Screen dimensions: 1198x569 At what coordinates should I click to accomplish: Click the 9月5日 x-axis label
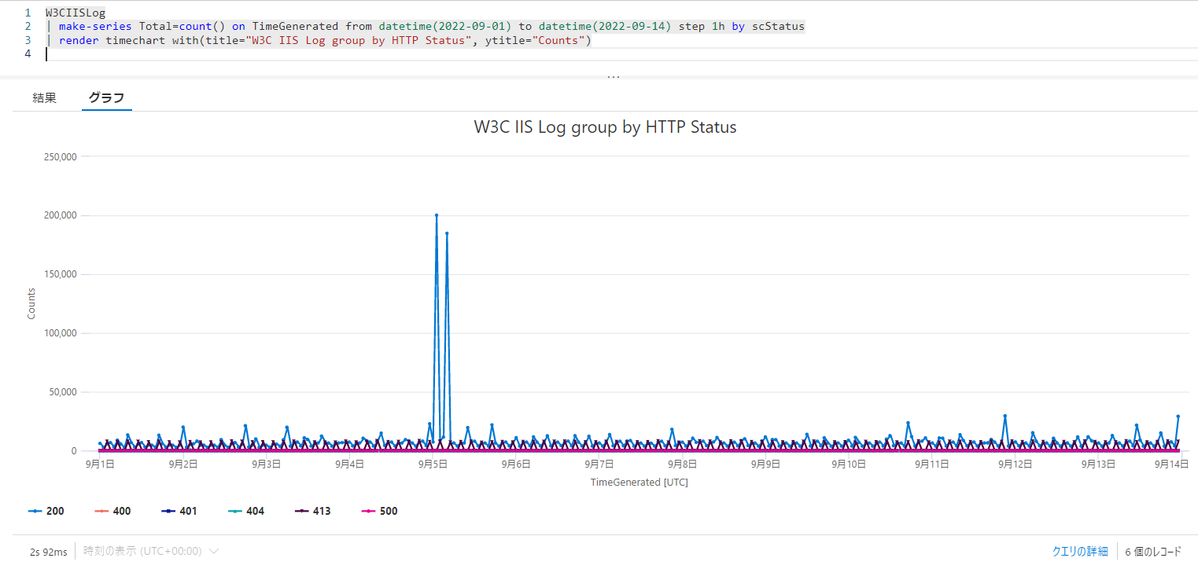(x=433, y=464)
